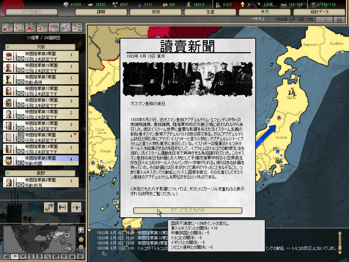Select 帝國陸軍第10軍團 army row
The height and width of the screenshot is (262, 349).
pyautogui.click(x=41, y=68)
